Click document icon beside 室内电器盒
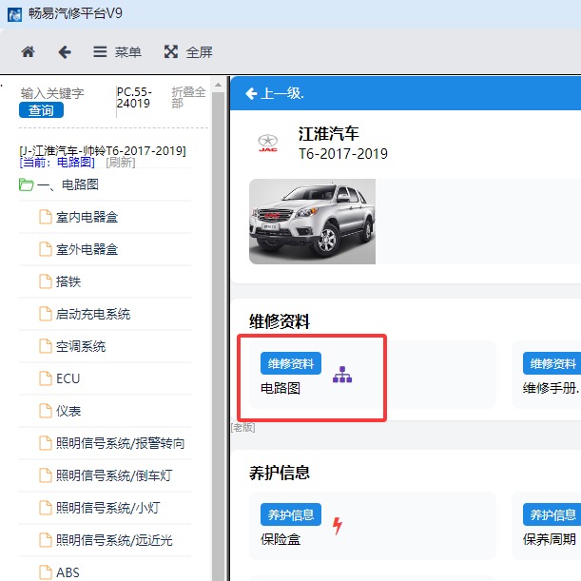 [x=46, y=217]
